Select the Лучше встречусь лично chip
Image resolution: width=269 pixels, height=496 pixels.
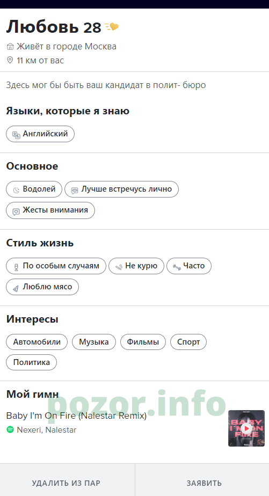121,189
